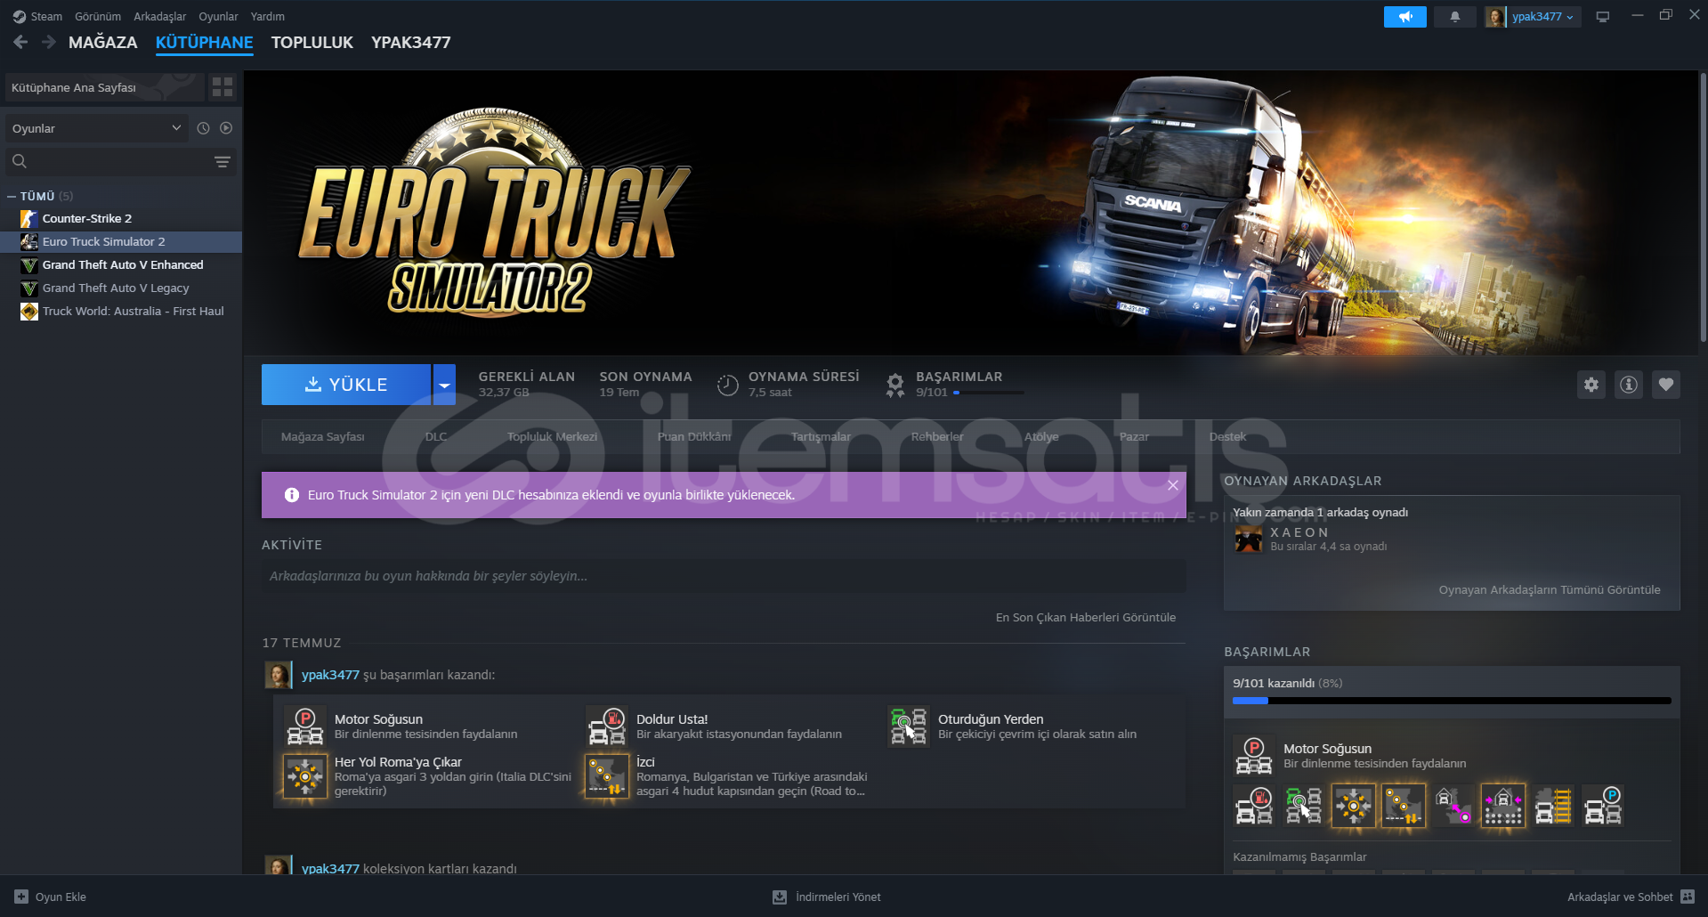1708x917 pixels.
Task: Open the Oyunlar category dropdown
Action: [96, 128]
